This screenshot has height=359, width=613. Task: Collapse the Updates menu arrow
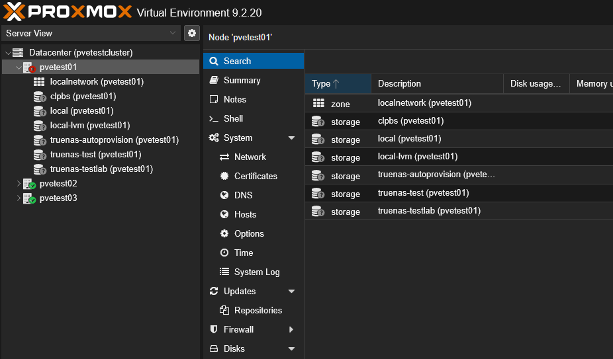pyautogui.click(x=291, y=292)
